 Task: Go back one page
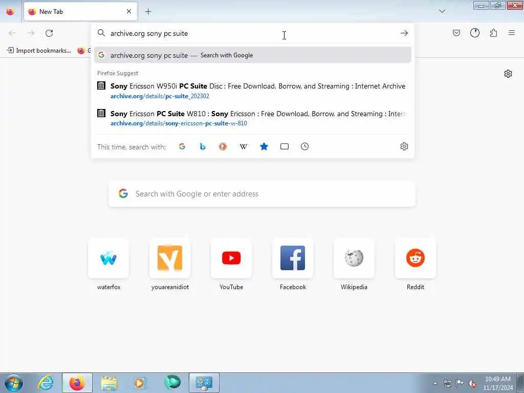(12, 33)
